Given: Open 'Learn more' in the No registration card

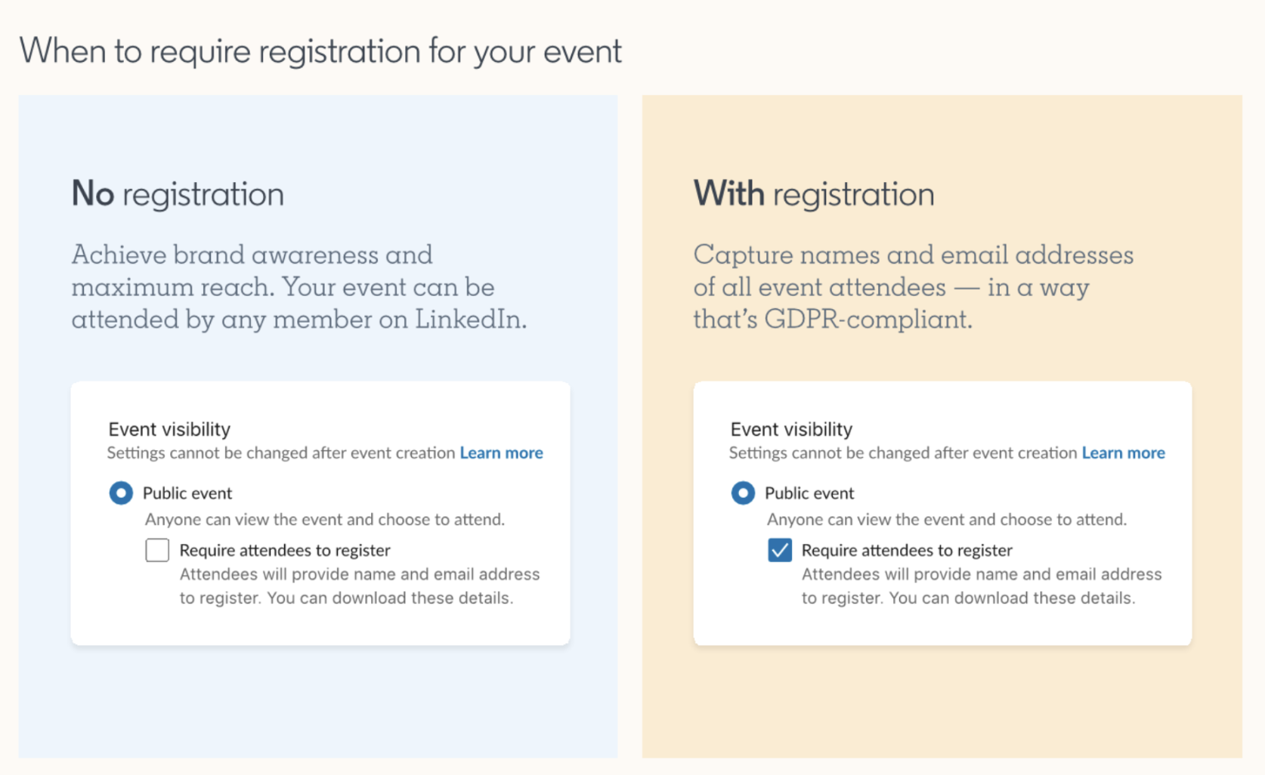Looking at the screenshot, I should [501, 452].
